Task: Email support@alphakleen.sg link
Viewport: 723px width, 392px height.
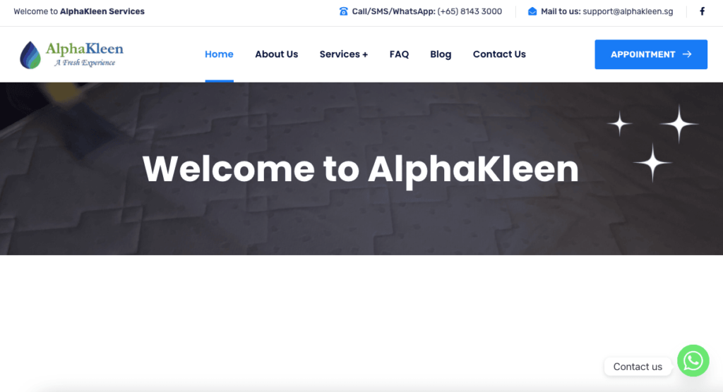Action: pos(628,11)
